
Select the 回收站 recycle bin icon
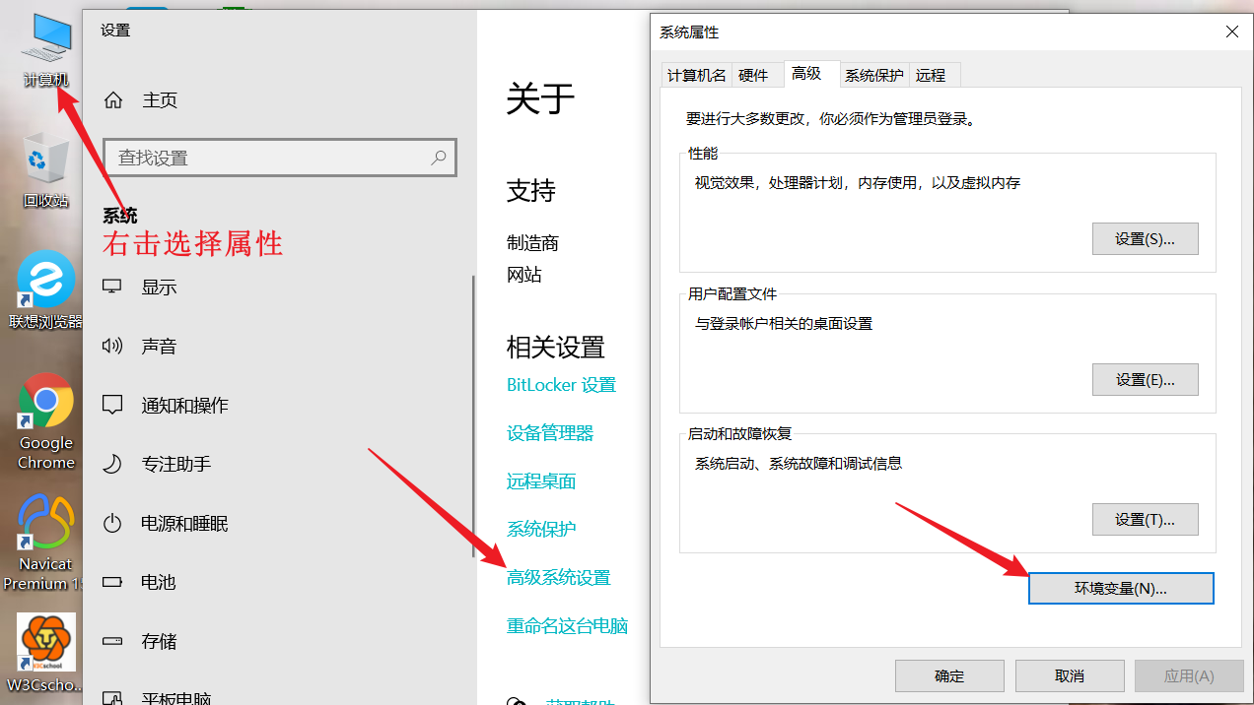pyautogui.click(x=46, y=169)
